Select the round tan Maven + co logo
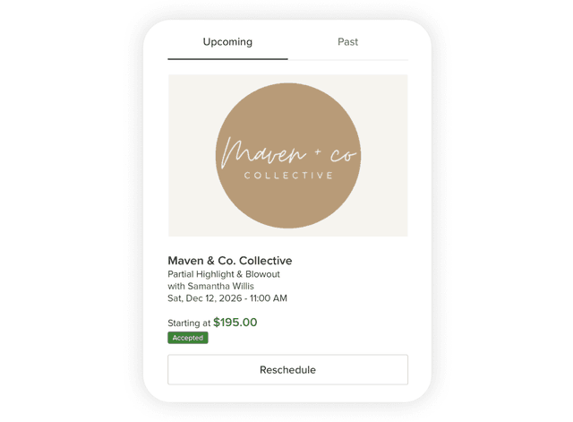 pos(288,155)
